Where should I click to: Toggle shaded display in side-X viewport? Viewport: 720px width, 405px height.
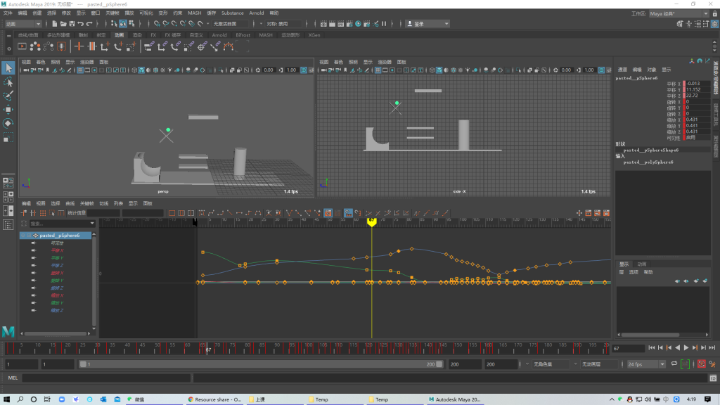click(439, 70)
